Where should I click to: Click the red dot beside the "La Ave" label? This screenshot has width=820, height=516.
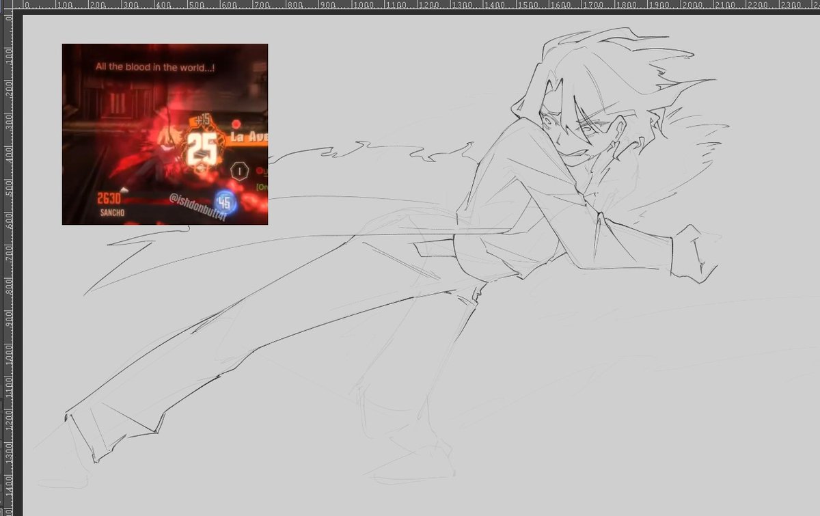pyautogui.click(x=236, y=124)
